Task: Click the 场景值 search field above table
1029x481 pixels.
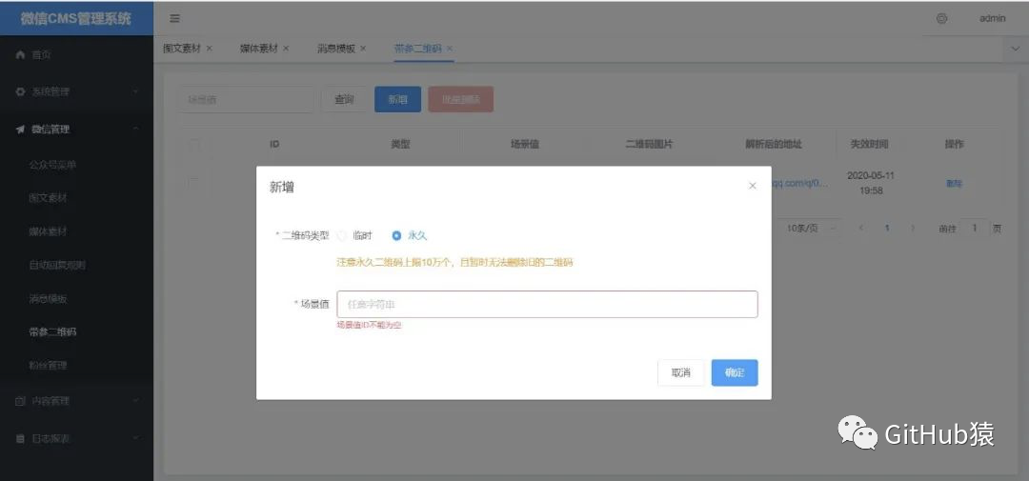Action: (x=246, y=100)
